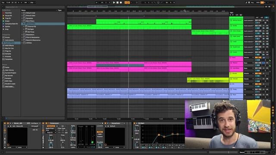This screenshot has width=276, height=155.
Task: Click the Add Folder link
Action: 9,87
